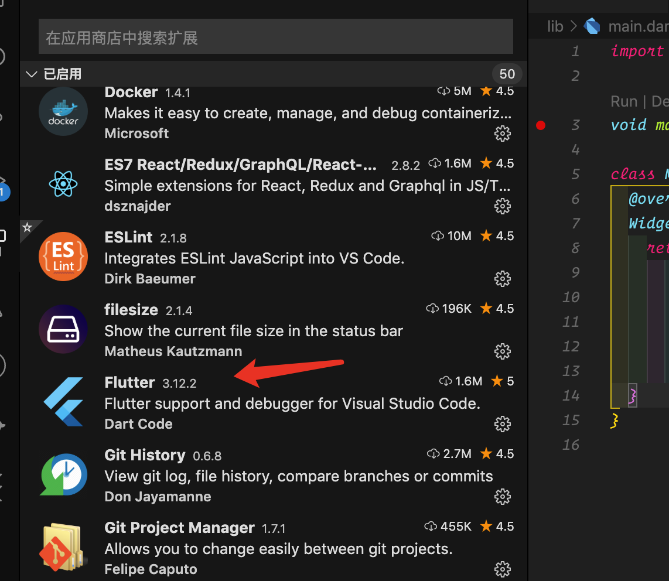This screenshot has width=669, height=581.
Task: Click publisher name Dirk Baeumer
Action: point(150,279)
